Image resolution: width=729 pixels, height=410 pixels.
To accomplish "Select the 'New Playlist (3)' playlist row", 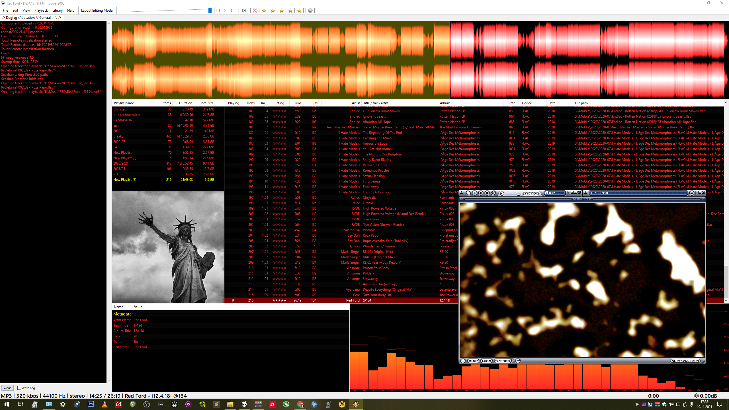I will point(168,180).
